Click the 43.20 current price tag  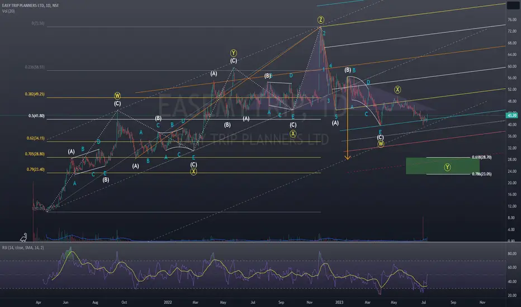[511, 115]
